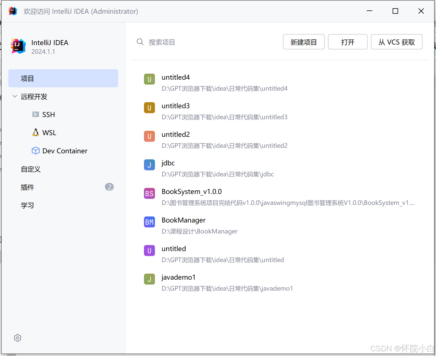Open the untitled project name
The height and width of the screenshot is (356, 436).
point(174,249)
